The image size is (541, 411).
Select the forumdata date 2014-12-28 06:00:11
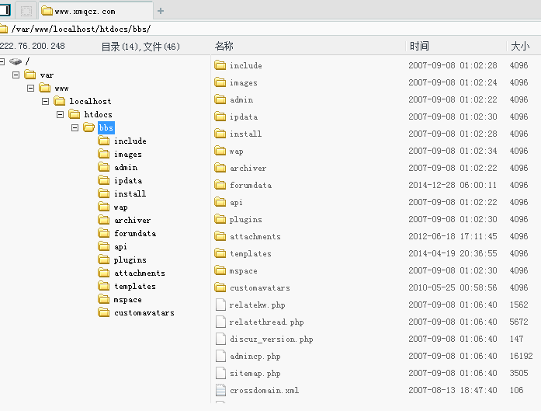(453, 185)
